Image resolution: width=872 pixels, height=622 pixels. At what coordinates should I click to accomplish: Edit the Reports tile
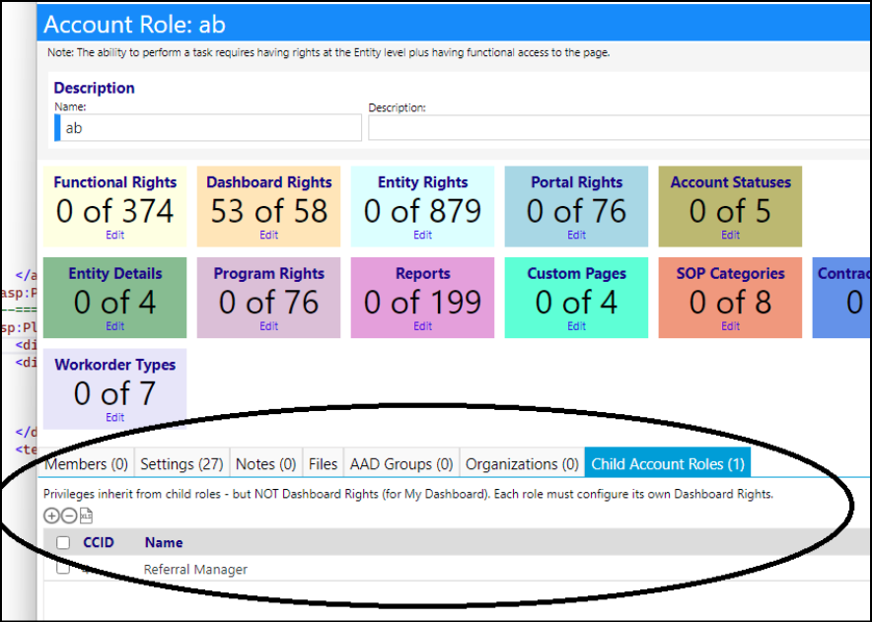[422, 326]
